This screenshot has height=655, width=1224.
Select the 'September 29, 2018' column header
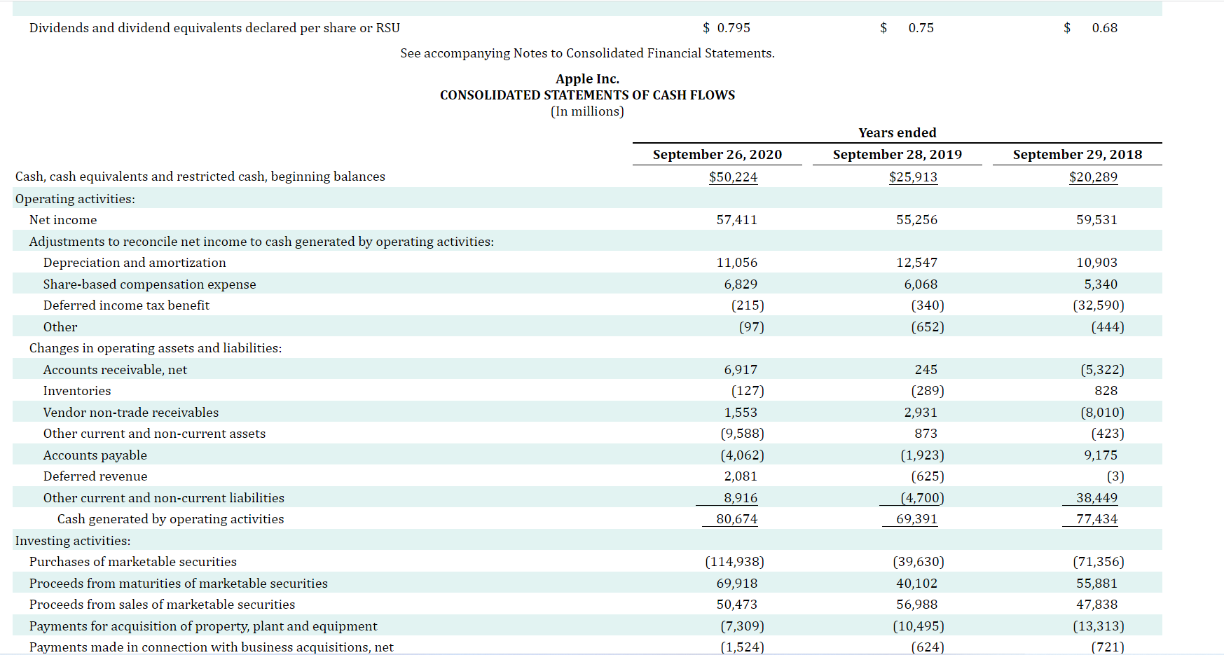1078,155
